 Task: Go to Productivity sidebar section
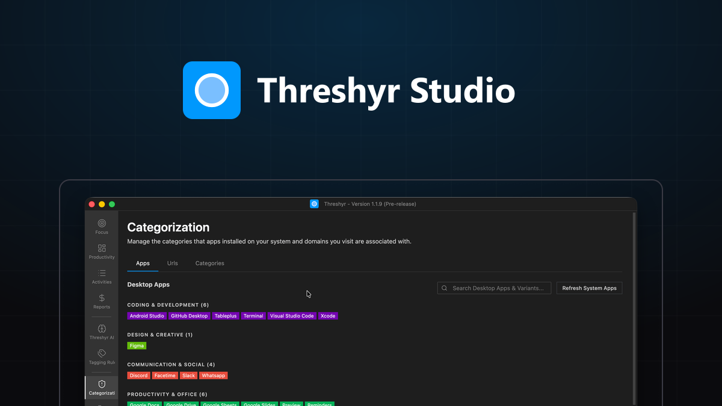point(102,251)
